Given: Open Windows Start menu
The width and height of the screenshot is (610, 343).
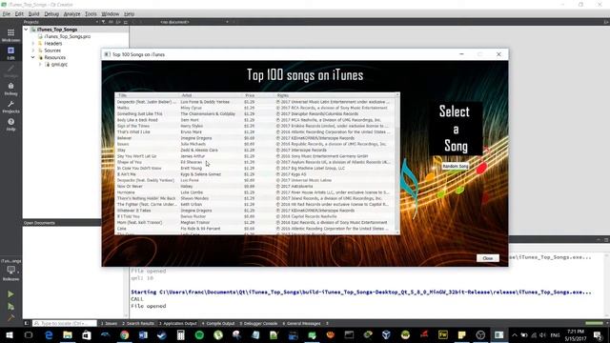Looking at the screenshot, I should tap(10, 334).
